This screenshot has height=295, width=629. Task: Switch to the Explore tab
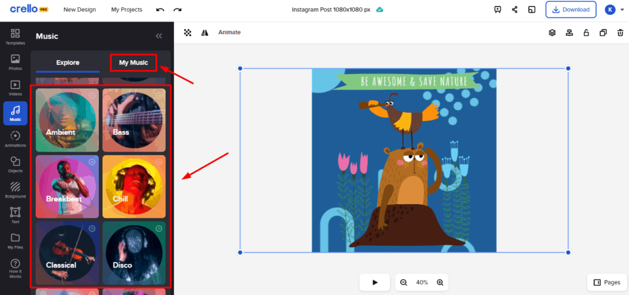(68, 63)
